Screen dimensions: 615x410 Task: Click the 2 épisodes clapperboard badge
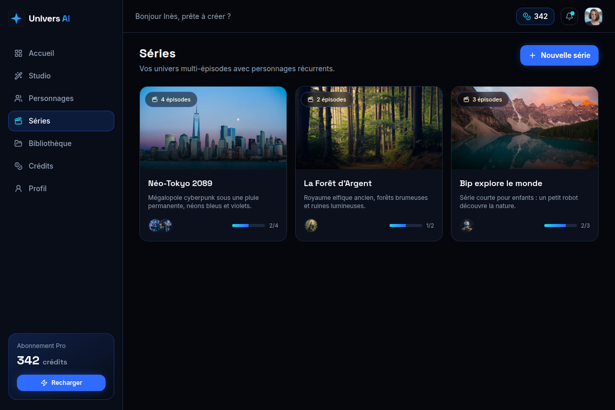point(327,99)
